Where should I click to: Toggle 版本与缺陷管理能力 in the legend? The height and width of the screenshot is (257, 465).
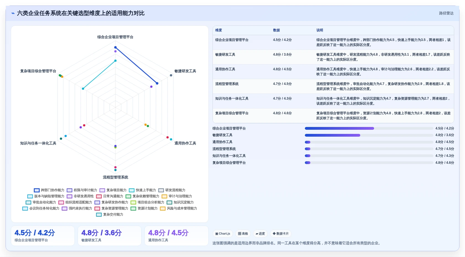[x=46, y=196]
